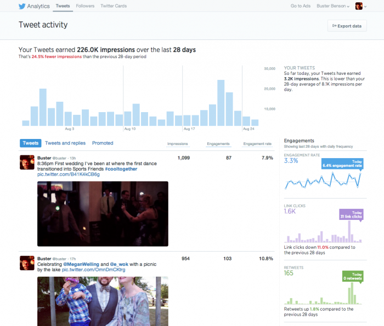The image size is (384, 326).
Task: Open the wedding dance photo thumbnail
Action: point(103,213)
